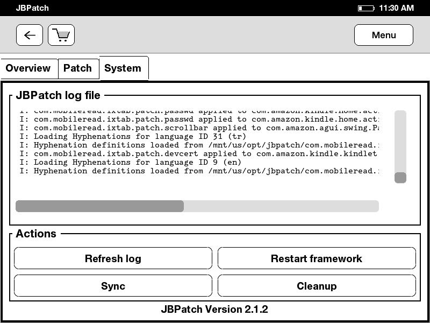Click the JBPatch title in the status bar
The width and height of the screenshot is (430, 323).
(x=32, y=8)
